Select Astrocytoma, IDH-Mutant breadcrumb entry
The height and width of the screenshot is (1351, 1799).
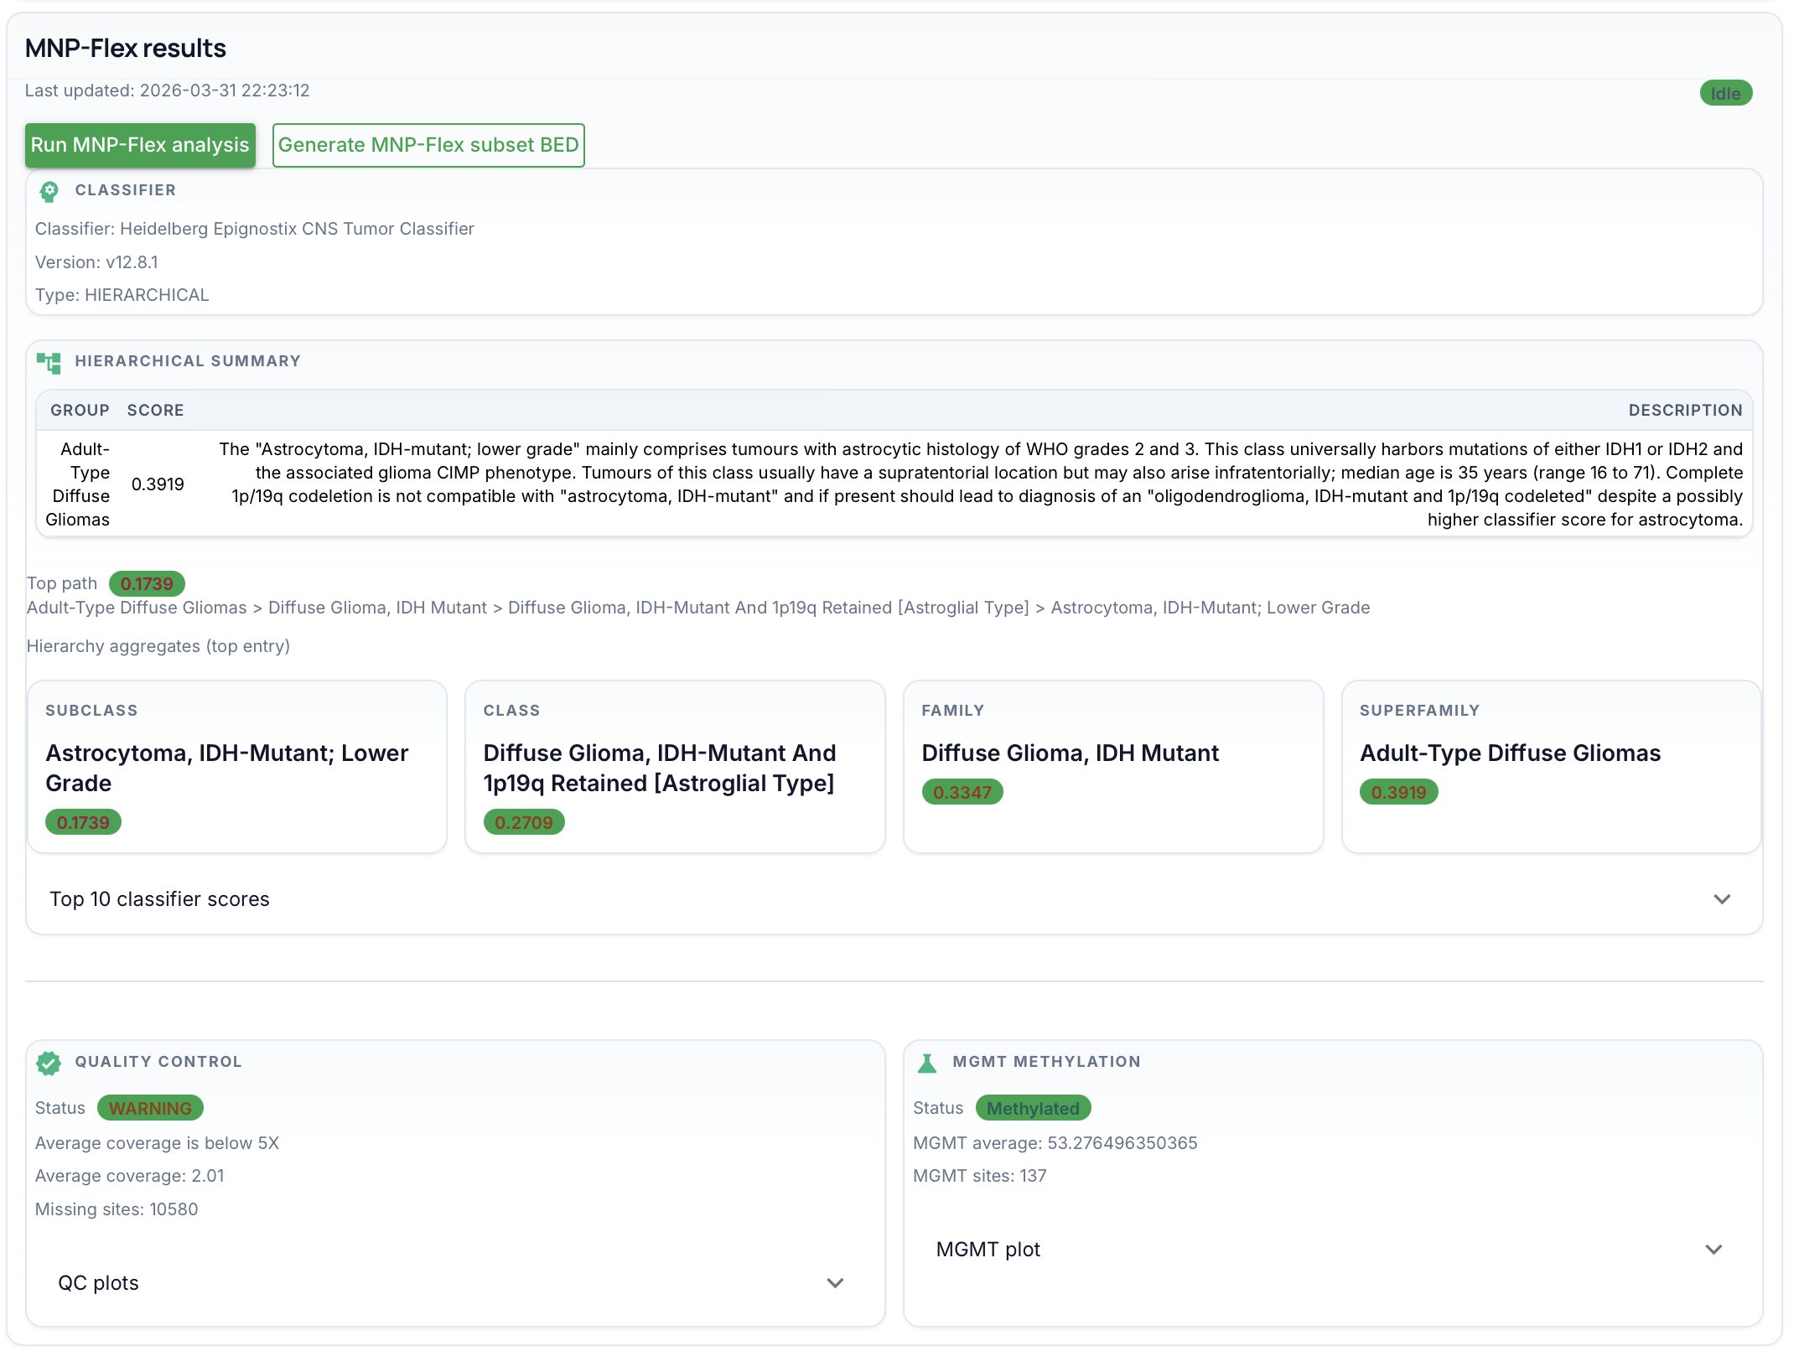[1211, 607]
